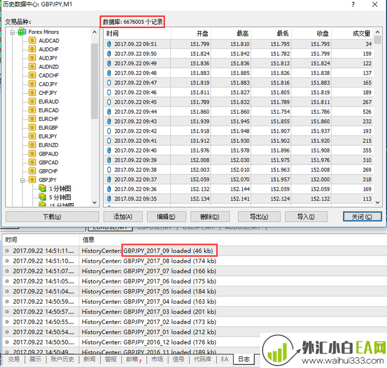
Task: Click the GBPAUD currency pair icon
Action: [33, 154]
